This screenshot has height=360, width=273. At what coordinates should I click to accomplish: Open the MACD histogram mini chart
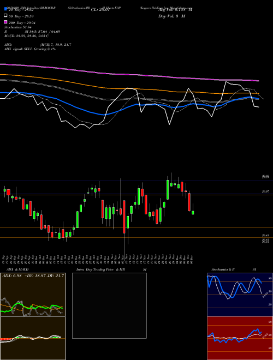pos(33,338)
